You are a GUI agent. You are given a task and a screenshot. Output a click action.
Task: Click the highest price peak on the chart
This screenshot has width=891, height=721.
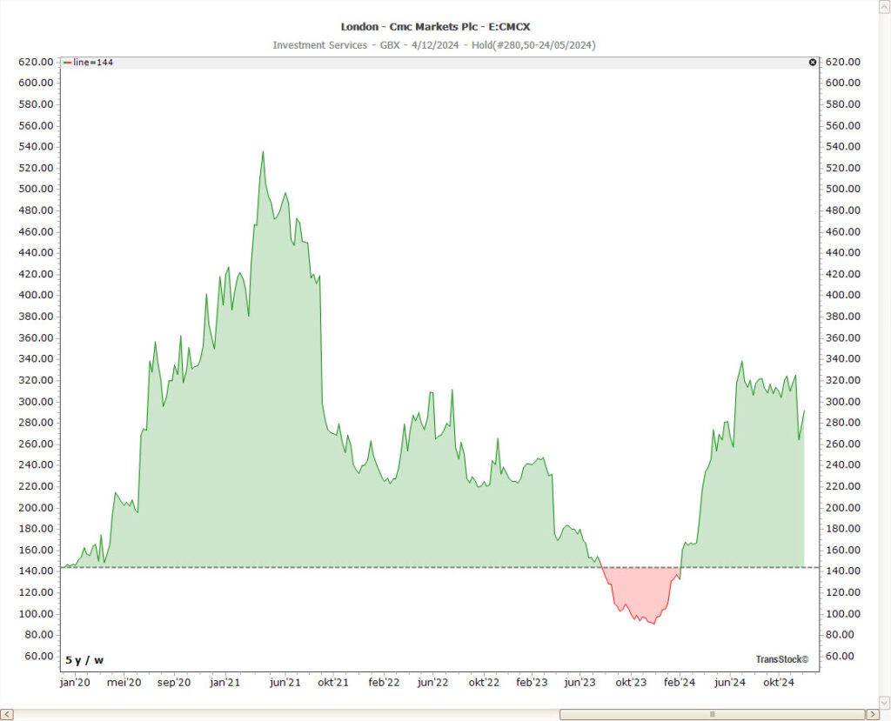[263, 152]
